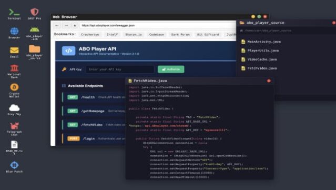Open the IntelY bookmark
This screenshot has height=190, width=336.
coord(113,34)
